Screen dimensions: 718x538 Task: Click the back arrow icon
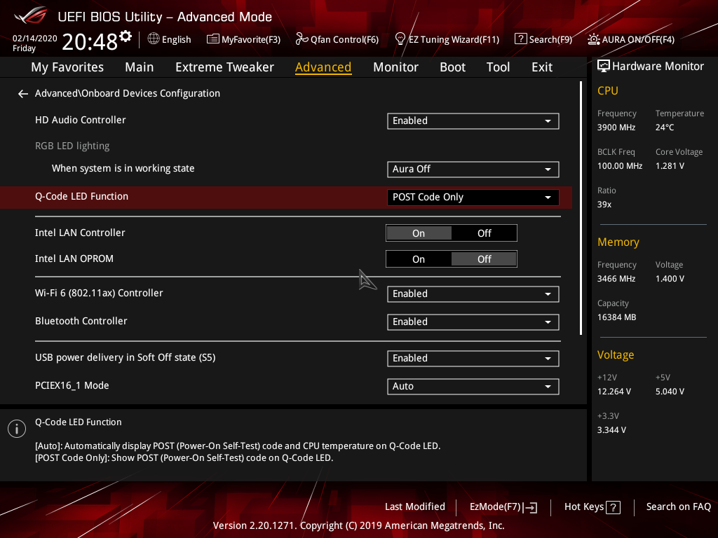tap(23, 94)
